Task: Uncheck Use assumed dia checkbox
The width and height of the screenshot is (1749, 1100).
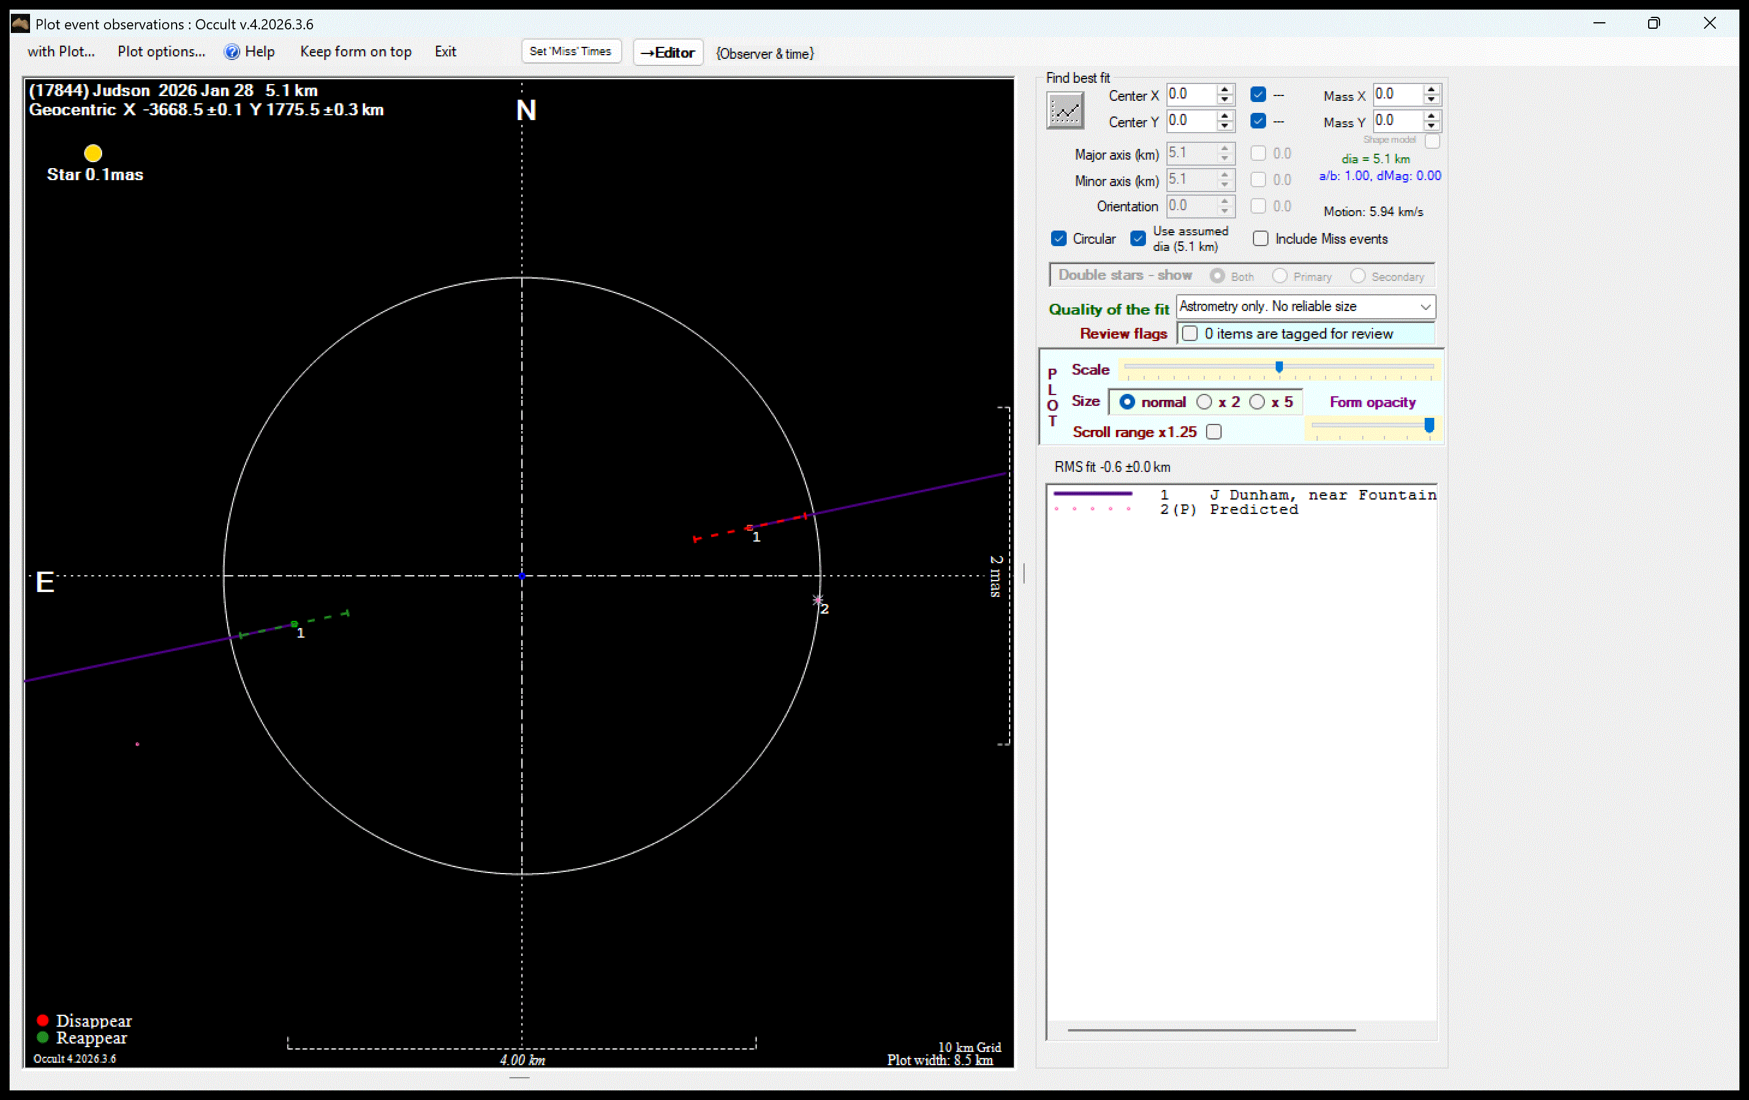Action: pos(1138,239)
